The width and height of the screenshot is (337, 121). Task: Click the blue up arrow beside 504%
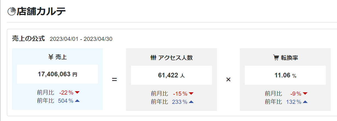point(77,101)
